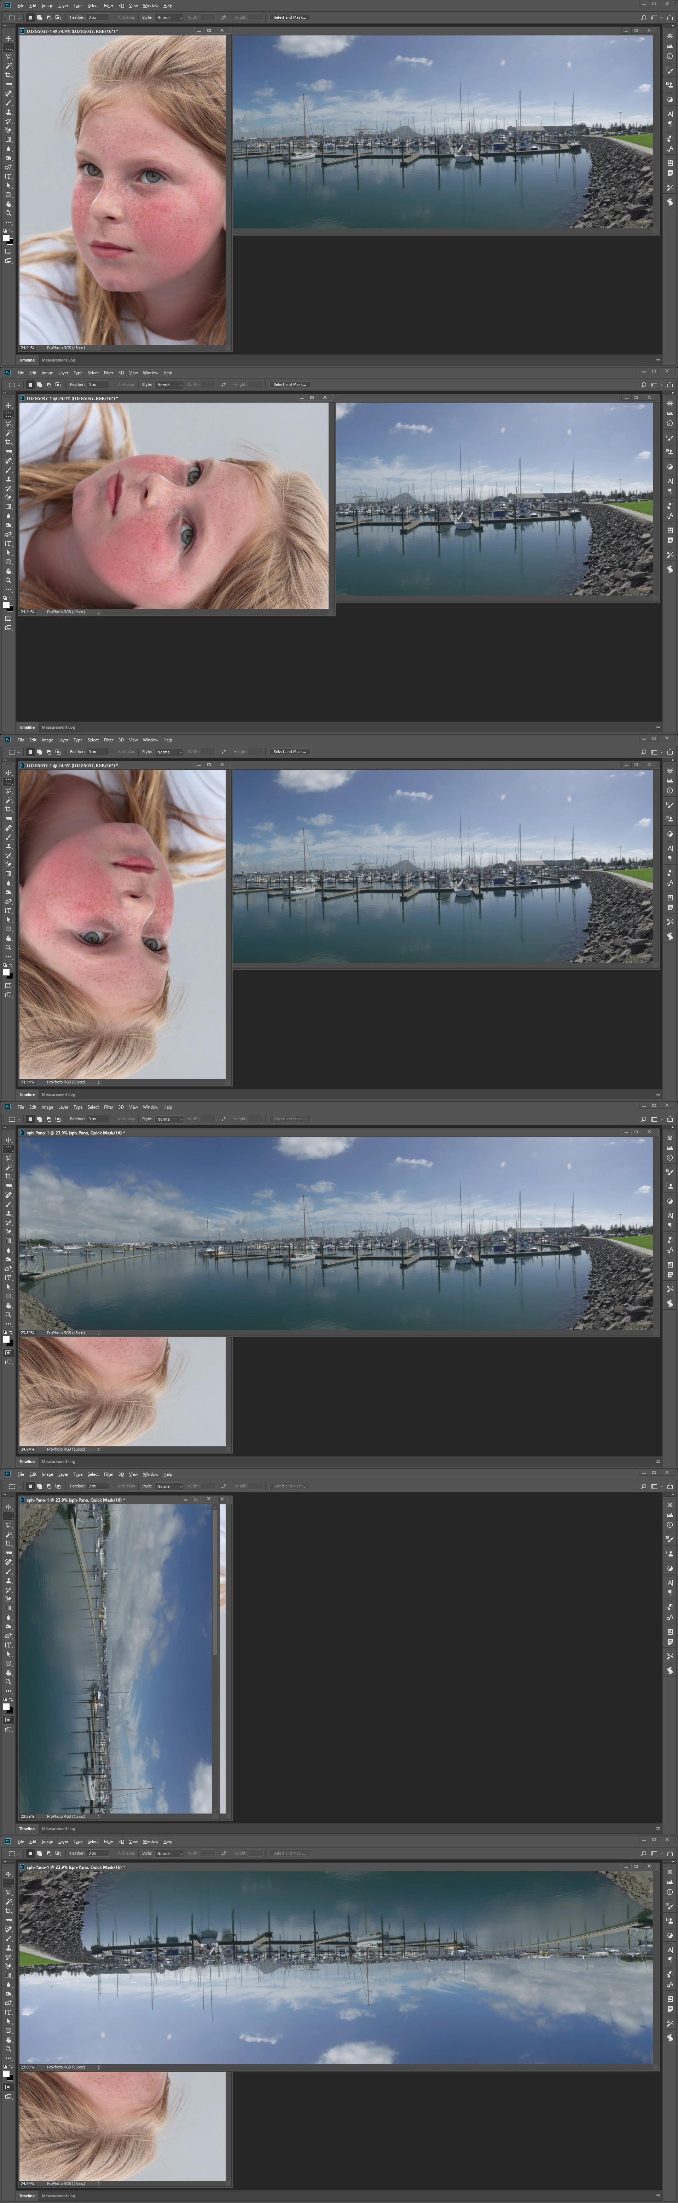Screen dimensions: 678x2203
Task: Pick the Magic Wand tool in the upright-portrait window
Action: [x=8, y=66]
